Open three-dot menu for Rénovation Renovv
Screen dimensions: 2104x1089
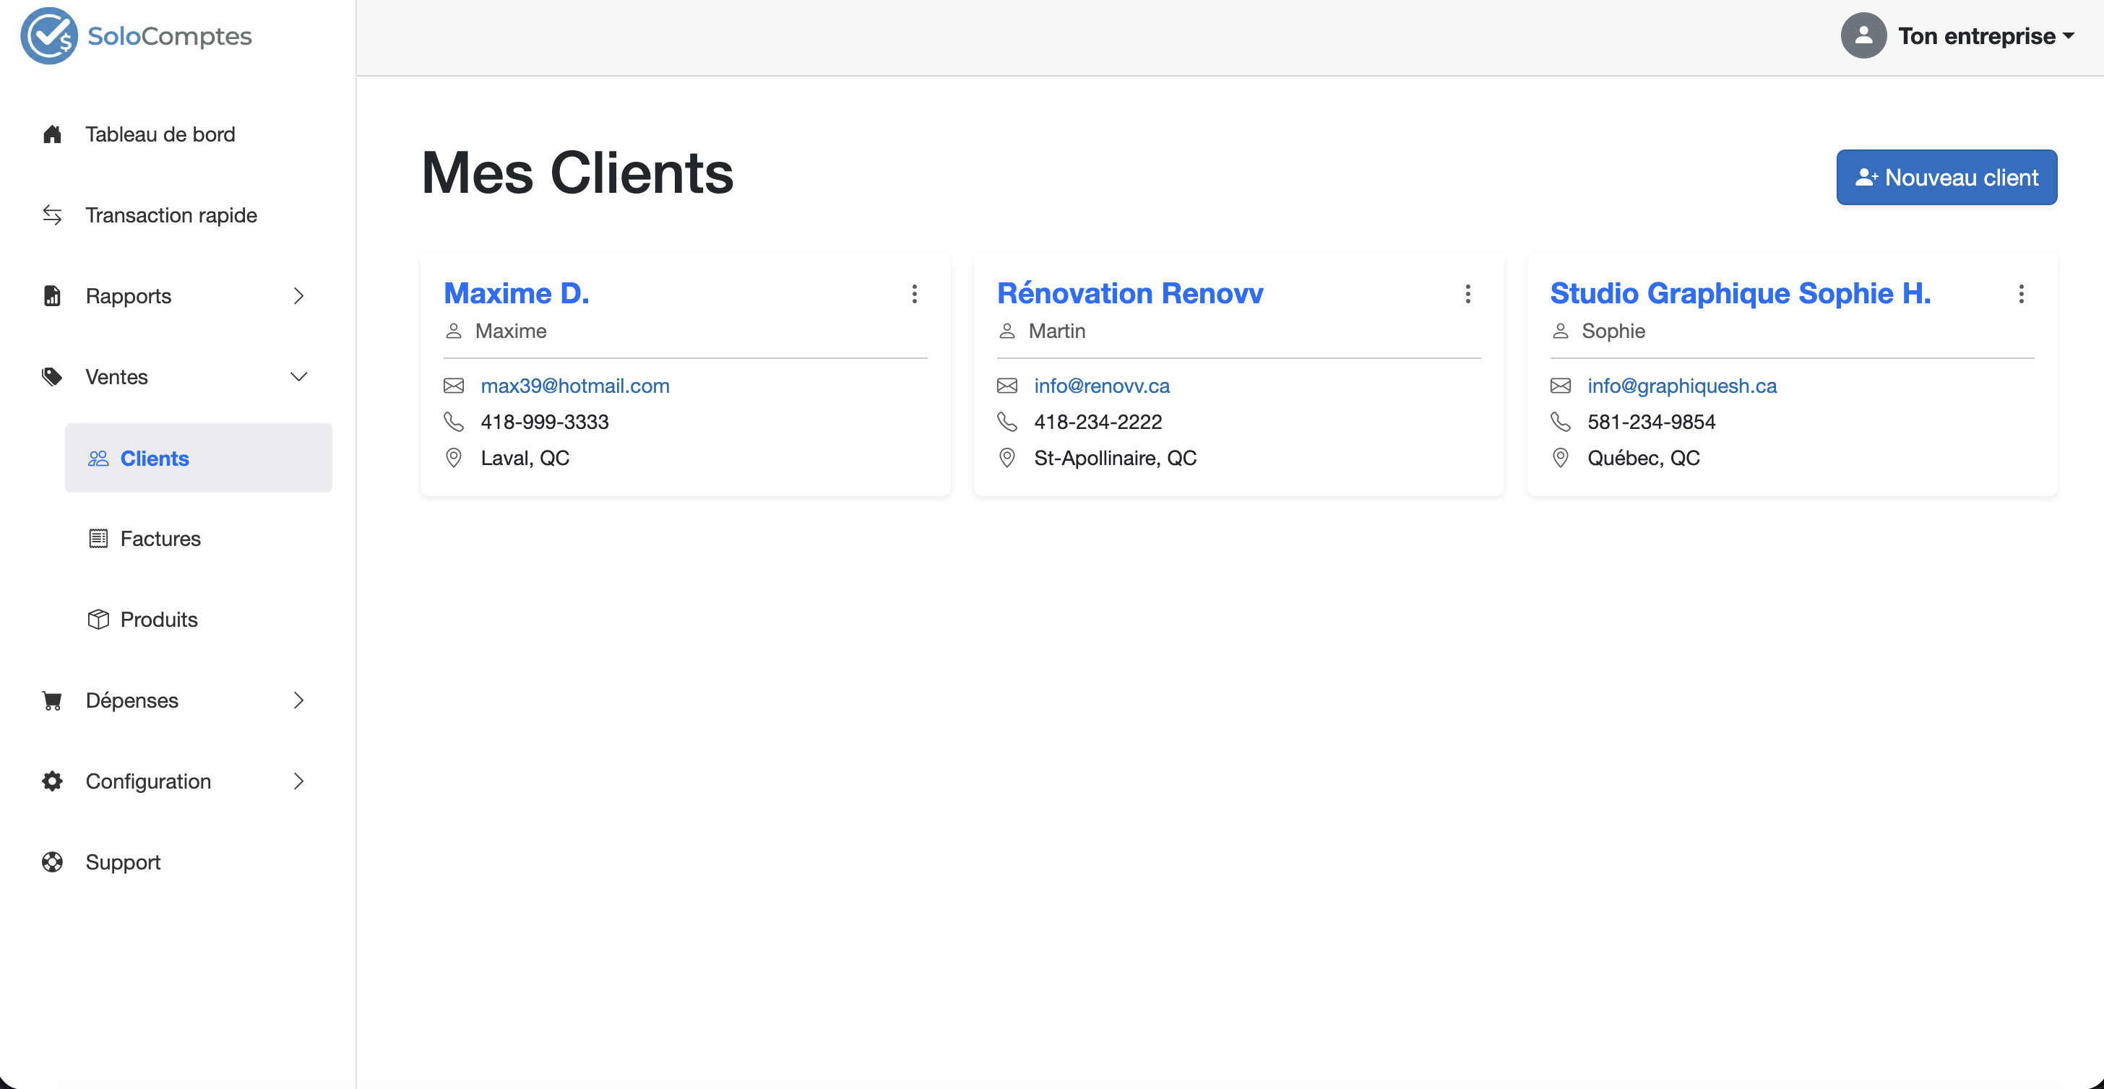[x=1467, y=294]
